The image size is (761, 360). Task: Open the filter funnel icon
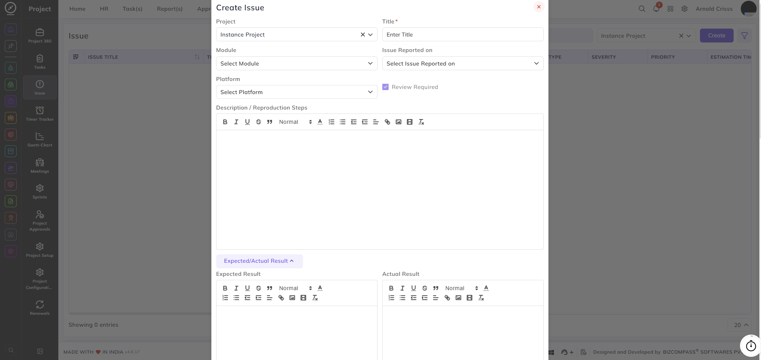(744, 36)
